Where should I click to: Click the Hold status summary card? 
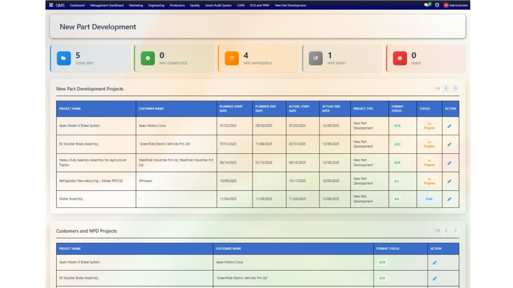click(426, 58)
